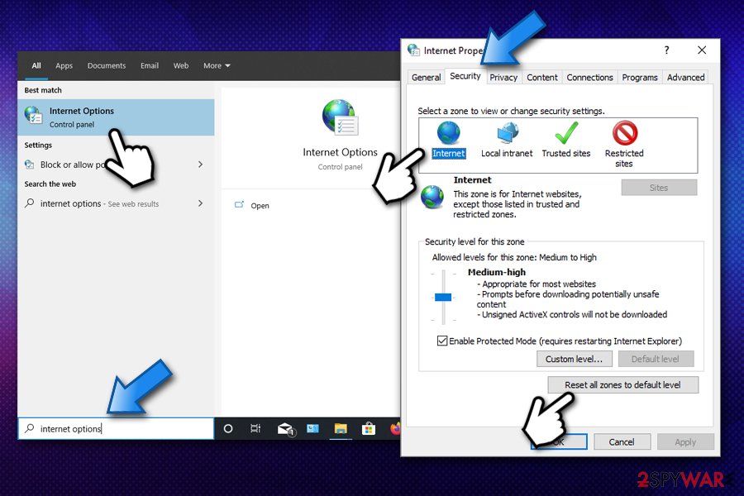Select the Internet zone globe icon
This screenshot has width=744, height=496.
point(448,133)
